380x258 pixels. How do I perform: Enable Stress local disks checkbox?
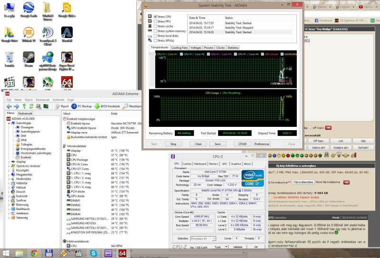(155, 36)
